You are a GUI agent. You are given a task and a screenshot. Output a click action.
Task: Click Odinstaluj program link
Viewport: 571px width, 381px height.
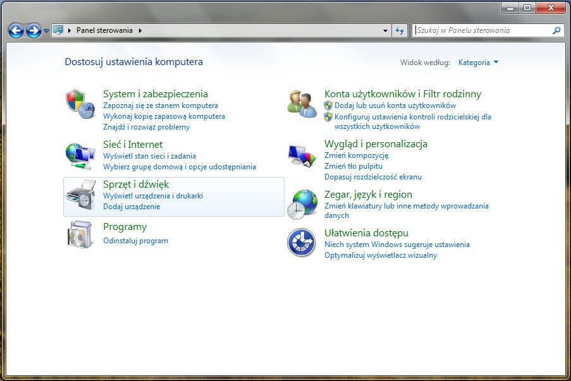(135, 241)
